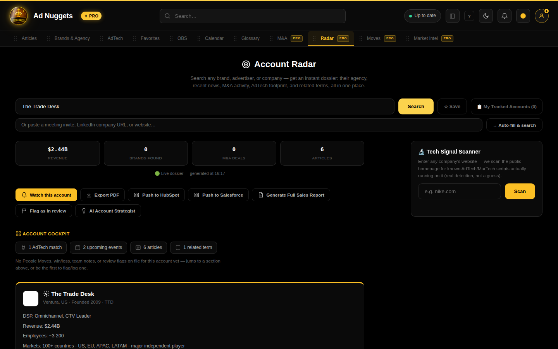Jump to the 6 articles chip
Viewport: 558px width, 349px height.
(149, 247)
